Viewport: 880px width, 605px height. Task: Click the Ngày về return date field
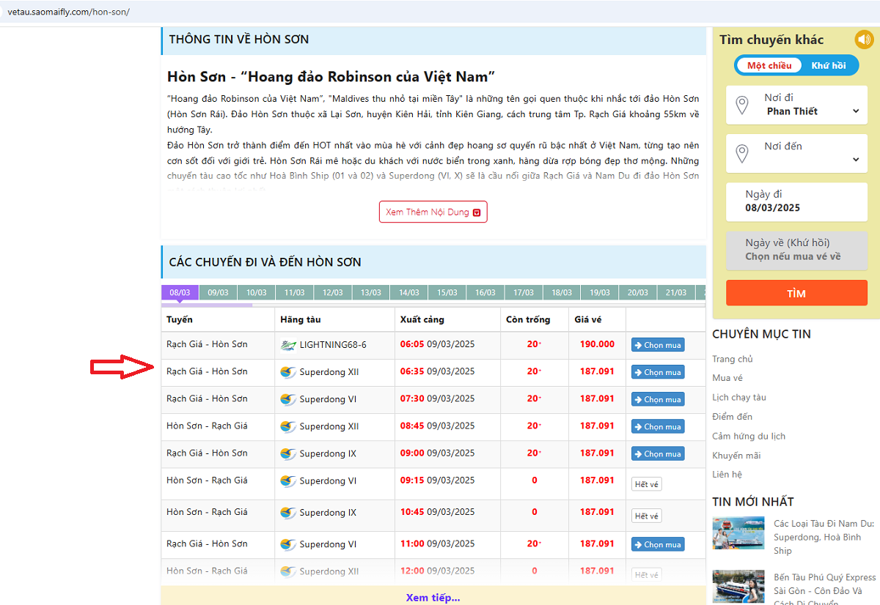click(796, 250)
